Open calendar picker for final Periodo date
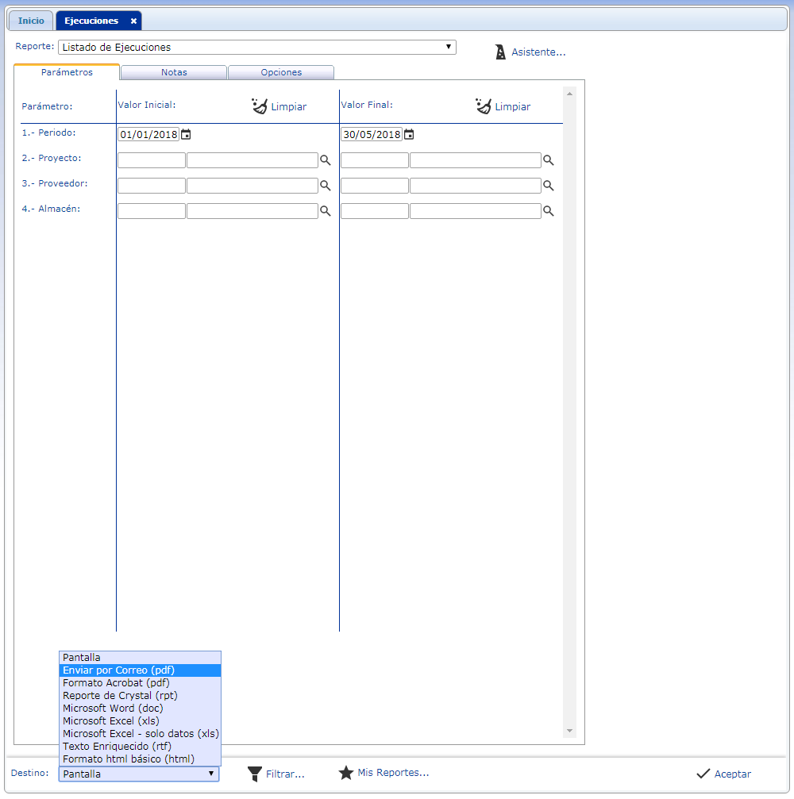The height and width of the screenshot is (799, 794). point(409,135)
